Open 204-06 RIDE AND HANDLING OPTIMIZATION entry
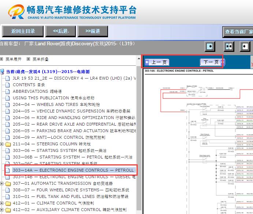The image size is (253, 214). pos(74,118)
